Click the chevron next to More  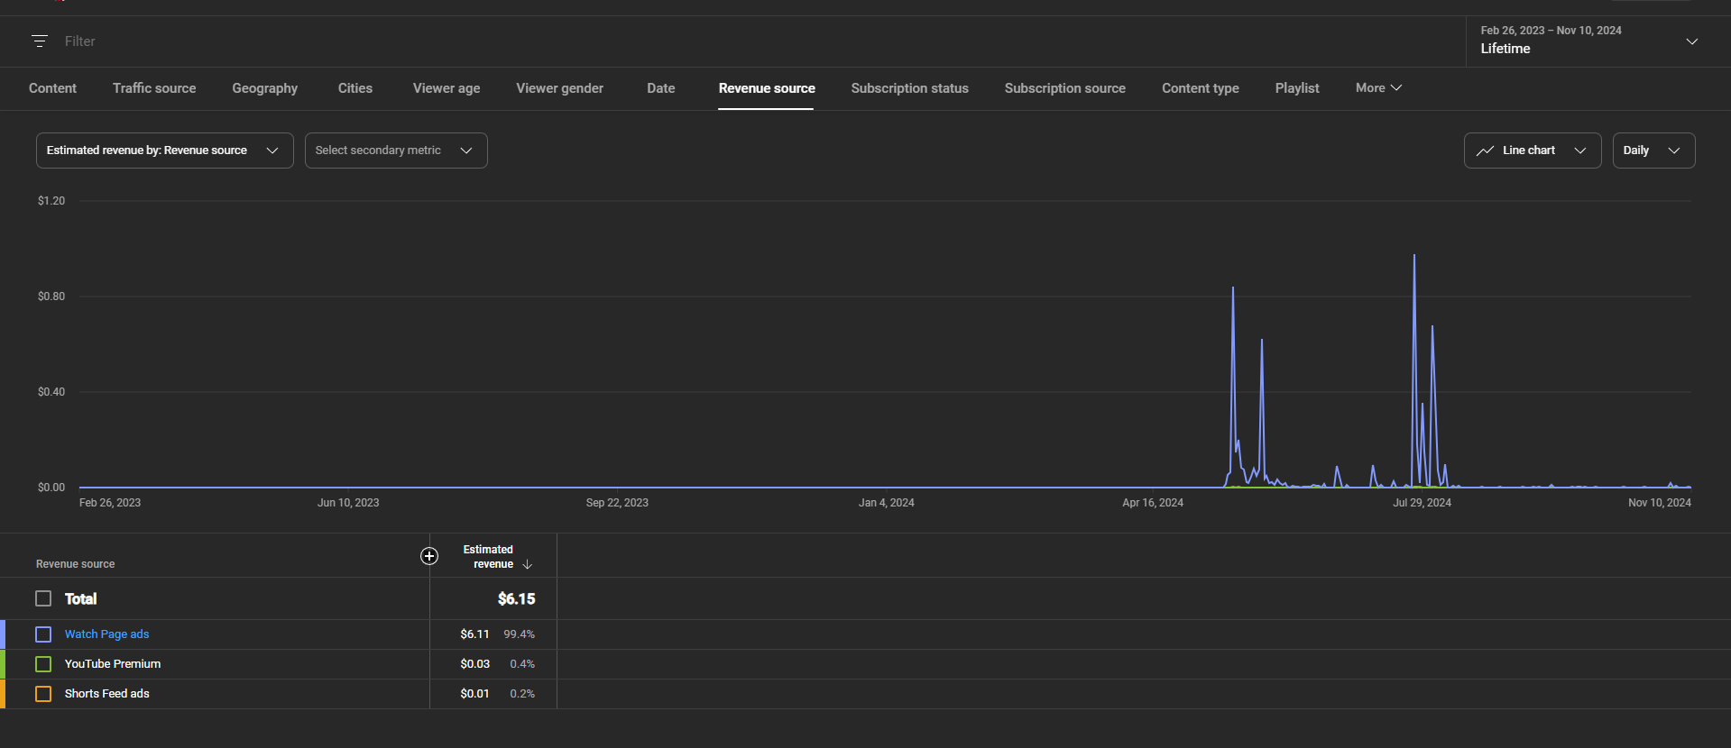[1396, 87]
